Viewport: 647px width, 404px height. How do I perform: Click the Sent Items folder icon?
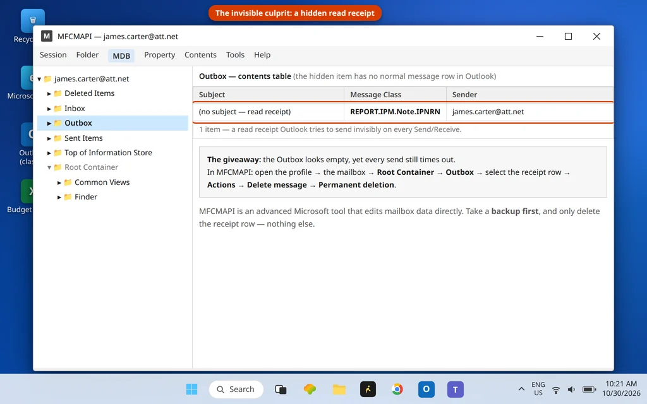[57, 138]
